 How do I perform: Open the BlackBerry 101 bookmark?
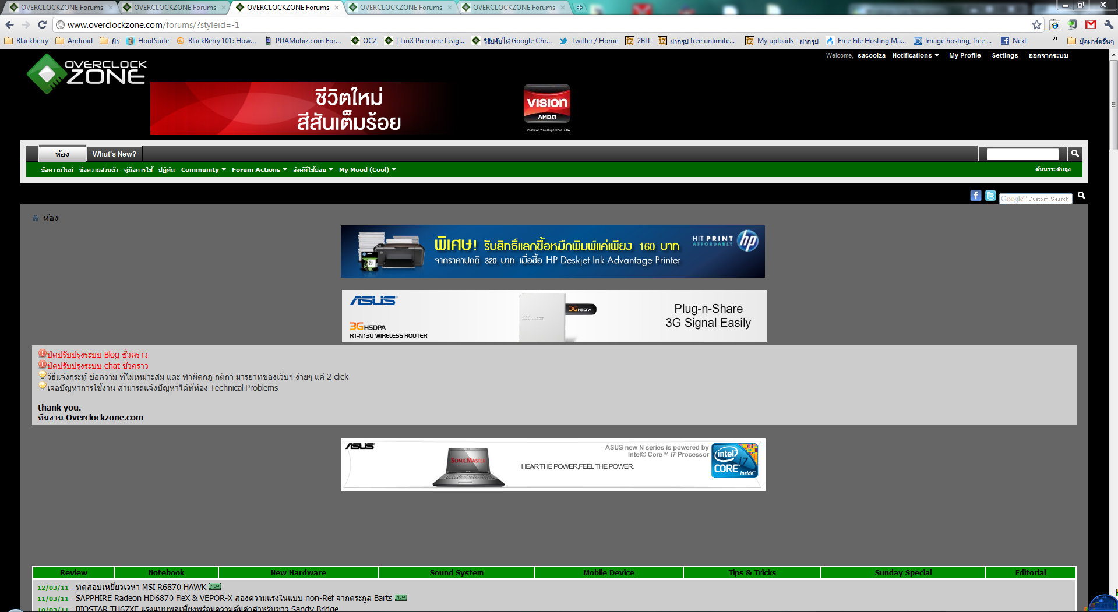click(x=216, y=41)
